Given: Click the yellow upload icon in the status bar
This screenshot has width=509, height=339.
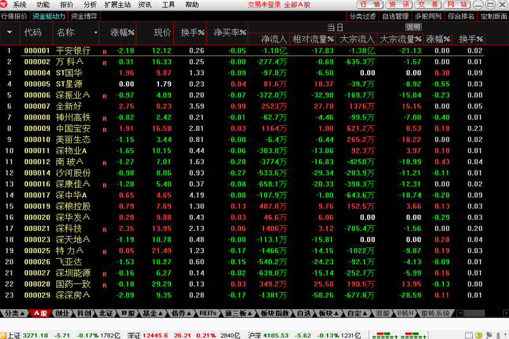Looking at the screenshot, I should click(x=479, y=335).
